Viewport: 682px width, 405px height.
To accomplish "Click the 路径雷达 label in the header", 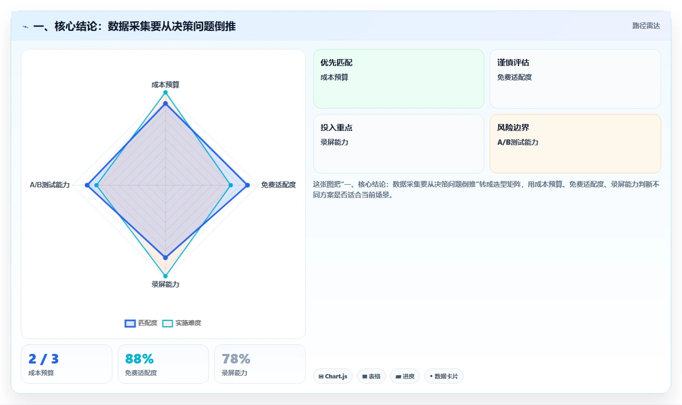I will pos(646,26).
